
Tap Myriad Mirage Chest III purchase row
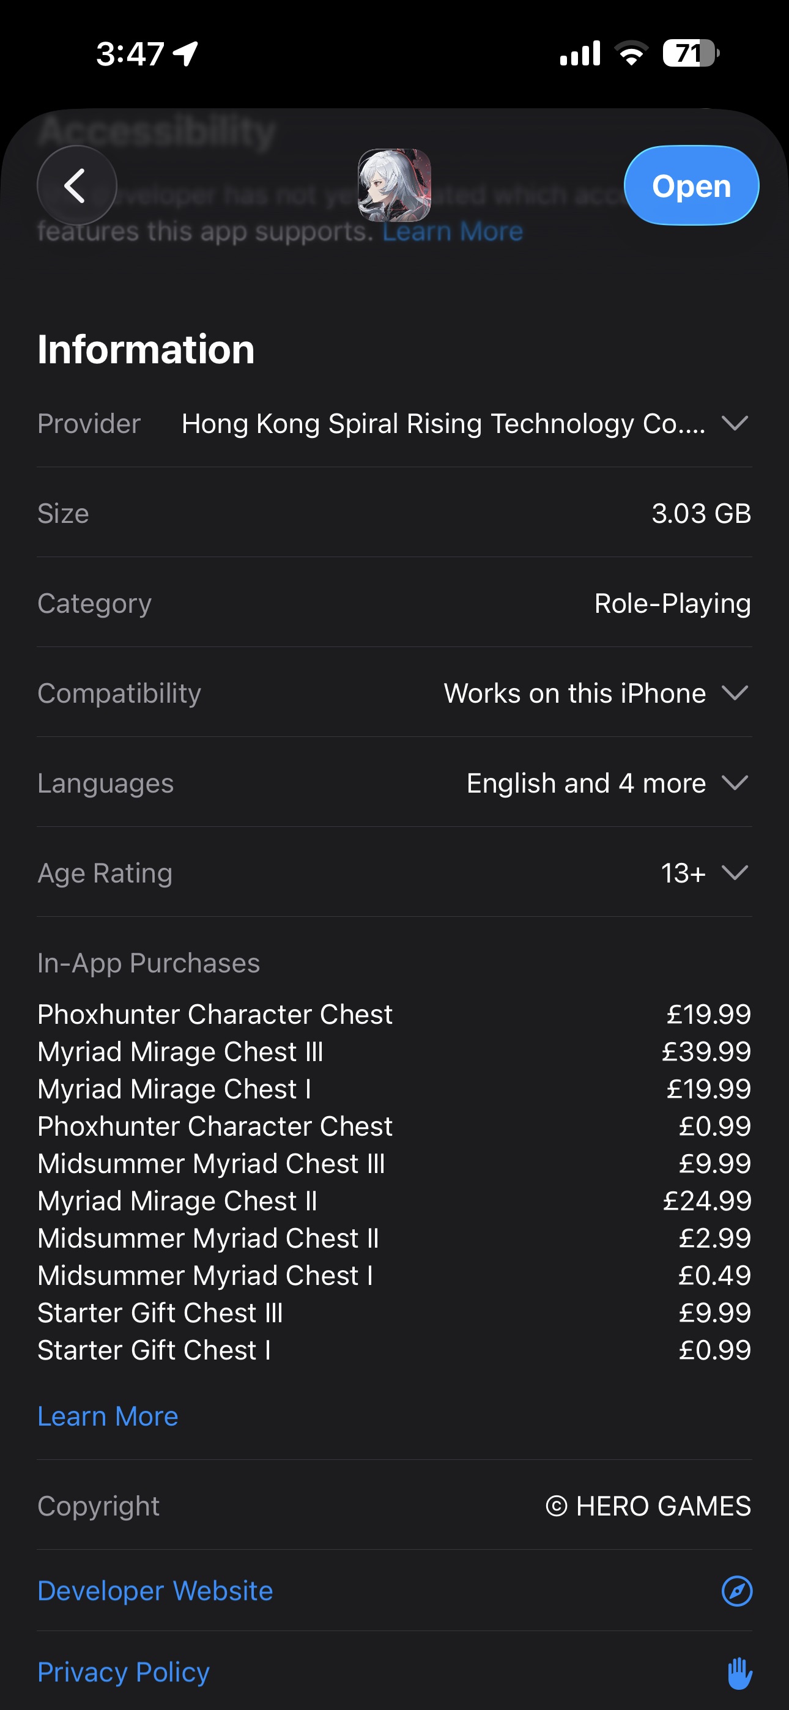(x=180, y=1051)
